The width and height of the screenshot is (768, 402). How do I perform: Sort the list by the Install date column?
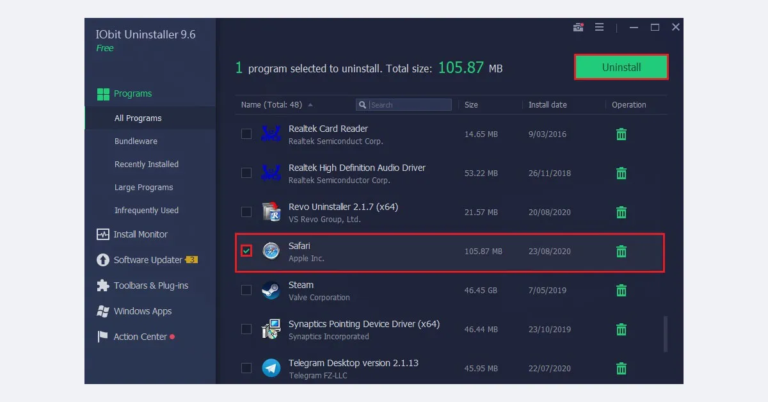pyautogui.click(x=547, y=105)
